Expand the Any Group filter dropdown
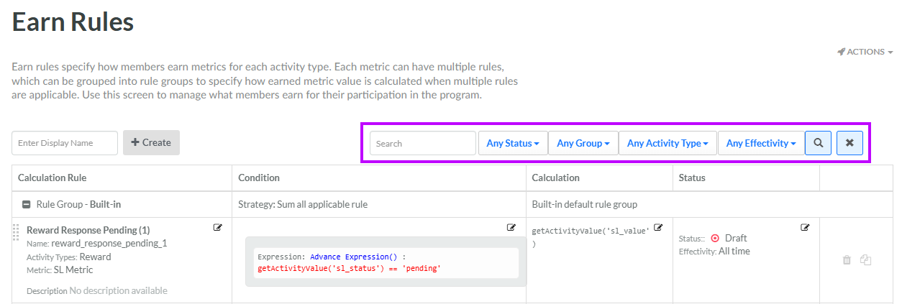Screen dimensions: 902x304 click(583, 143)
